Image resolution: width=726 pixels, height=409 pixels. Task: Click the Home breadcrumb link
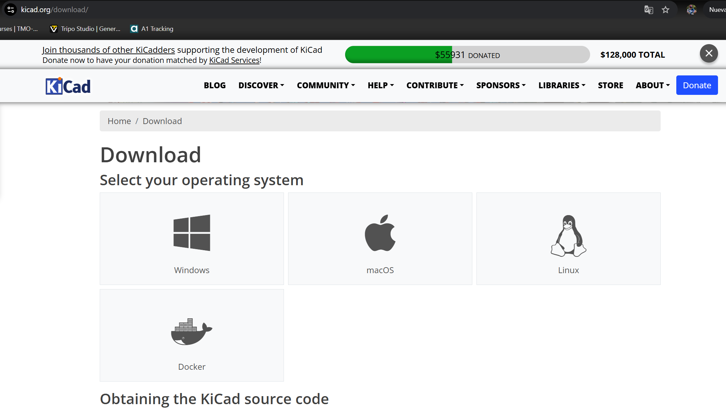119,121
